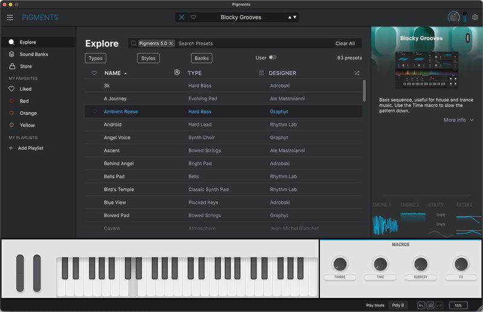Screen dimensions: 483x312
Task: Expand More info for the preset
Action: [458, 120]
